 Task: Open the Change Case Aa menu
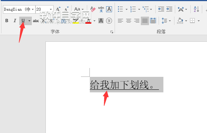pos(79,9)
